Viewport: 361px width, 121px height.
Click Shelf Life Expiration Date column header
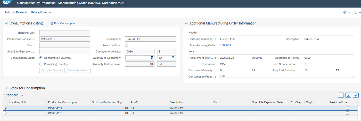point(270,102)
